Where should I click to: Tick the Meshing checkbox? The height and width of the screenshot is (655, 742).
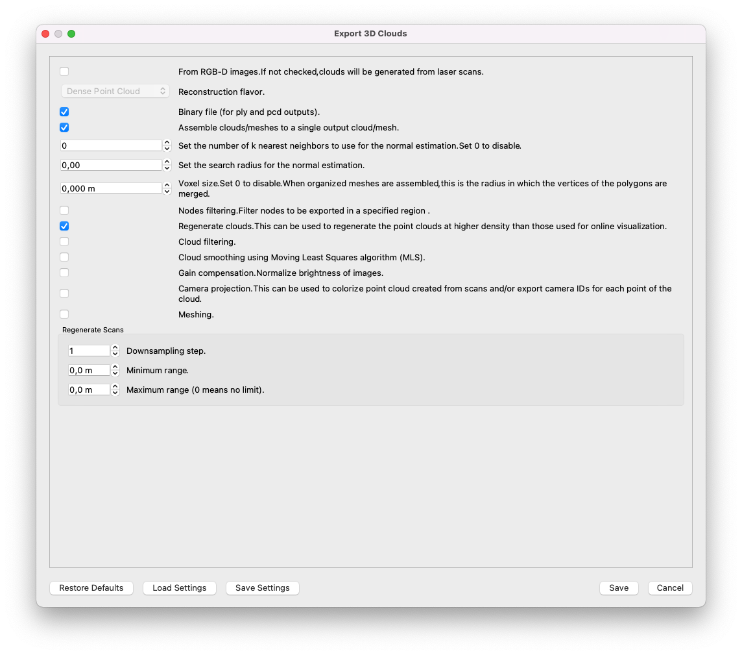coord(64,314)
